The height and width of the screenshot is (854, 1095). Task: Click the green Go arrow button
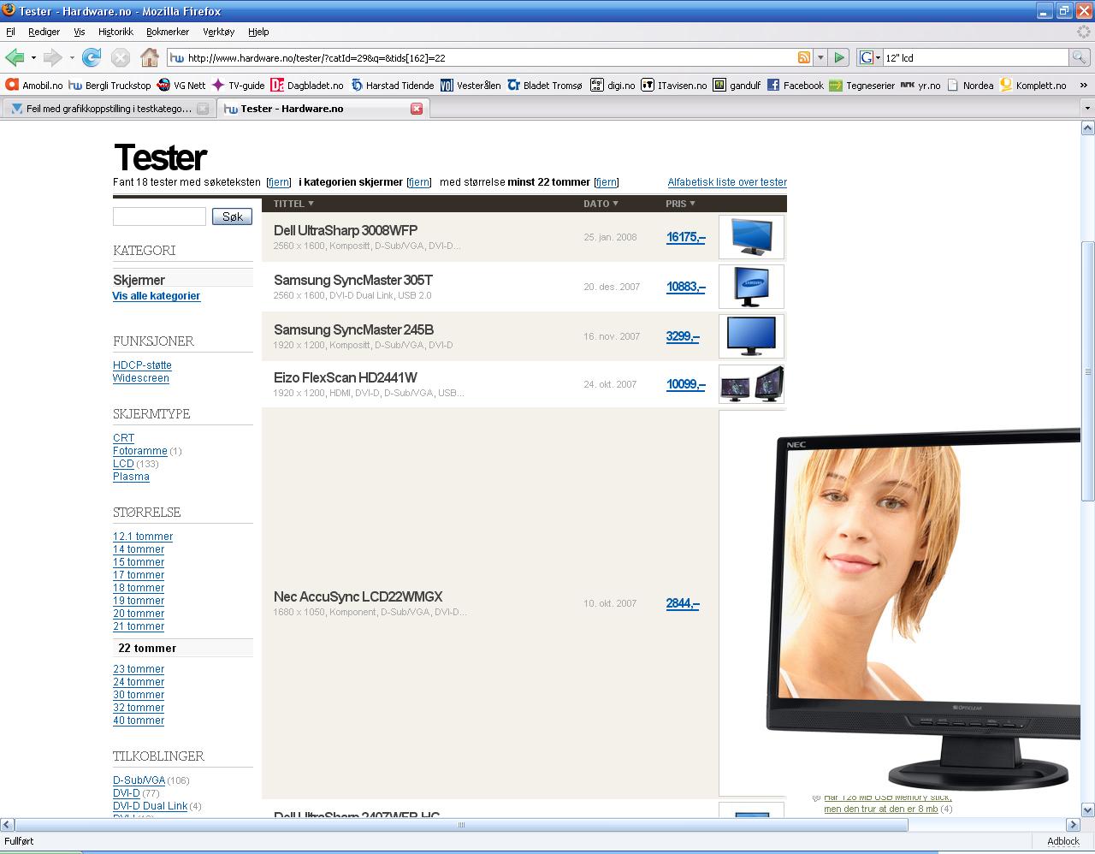coord(839,57)
